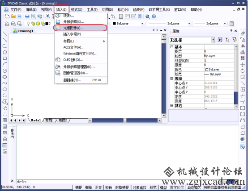Open the linetype ByLayer dropdown
Screen dimensions: 248x191
(189, 24)
